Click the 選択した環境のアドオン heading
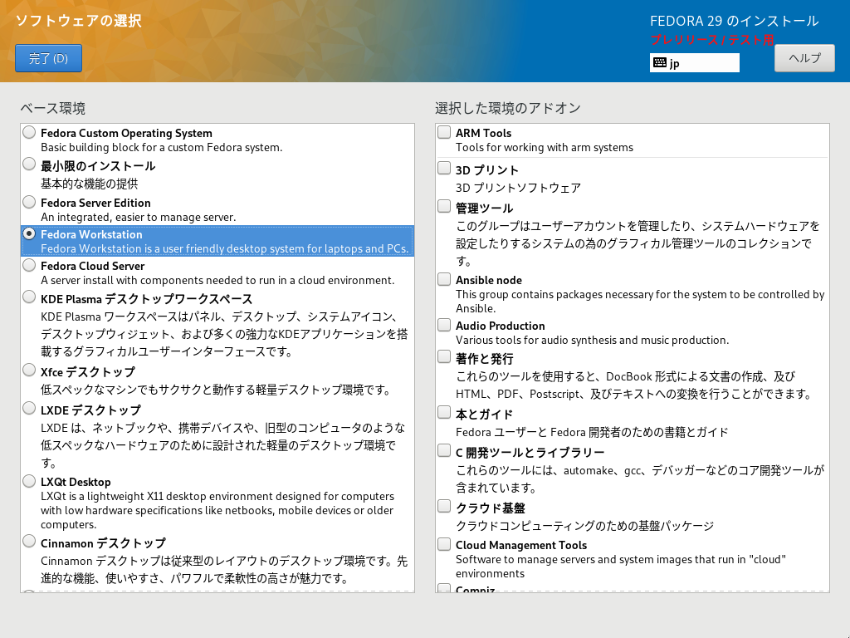The image size is (850, 638). [x=508, y=109]
